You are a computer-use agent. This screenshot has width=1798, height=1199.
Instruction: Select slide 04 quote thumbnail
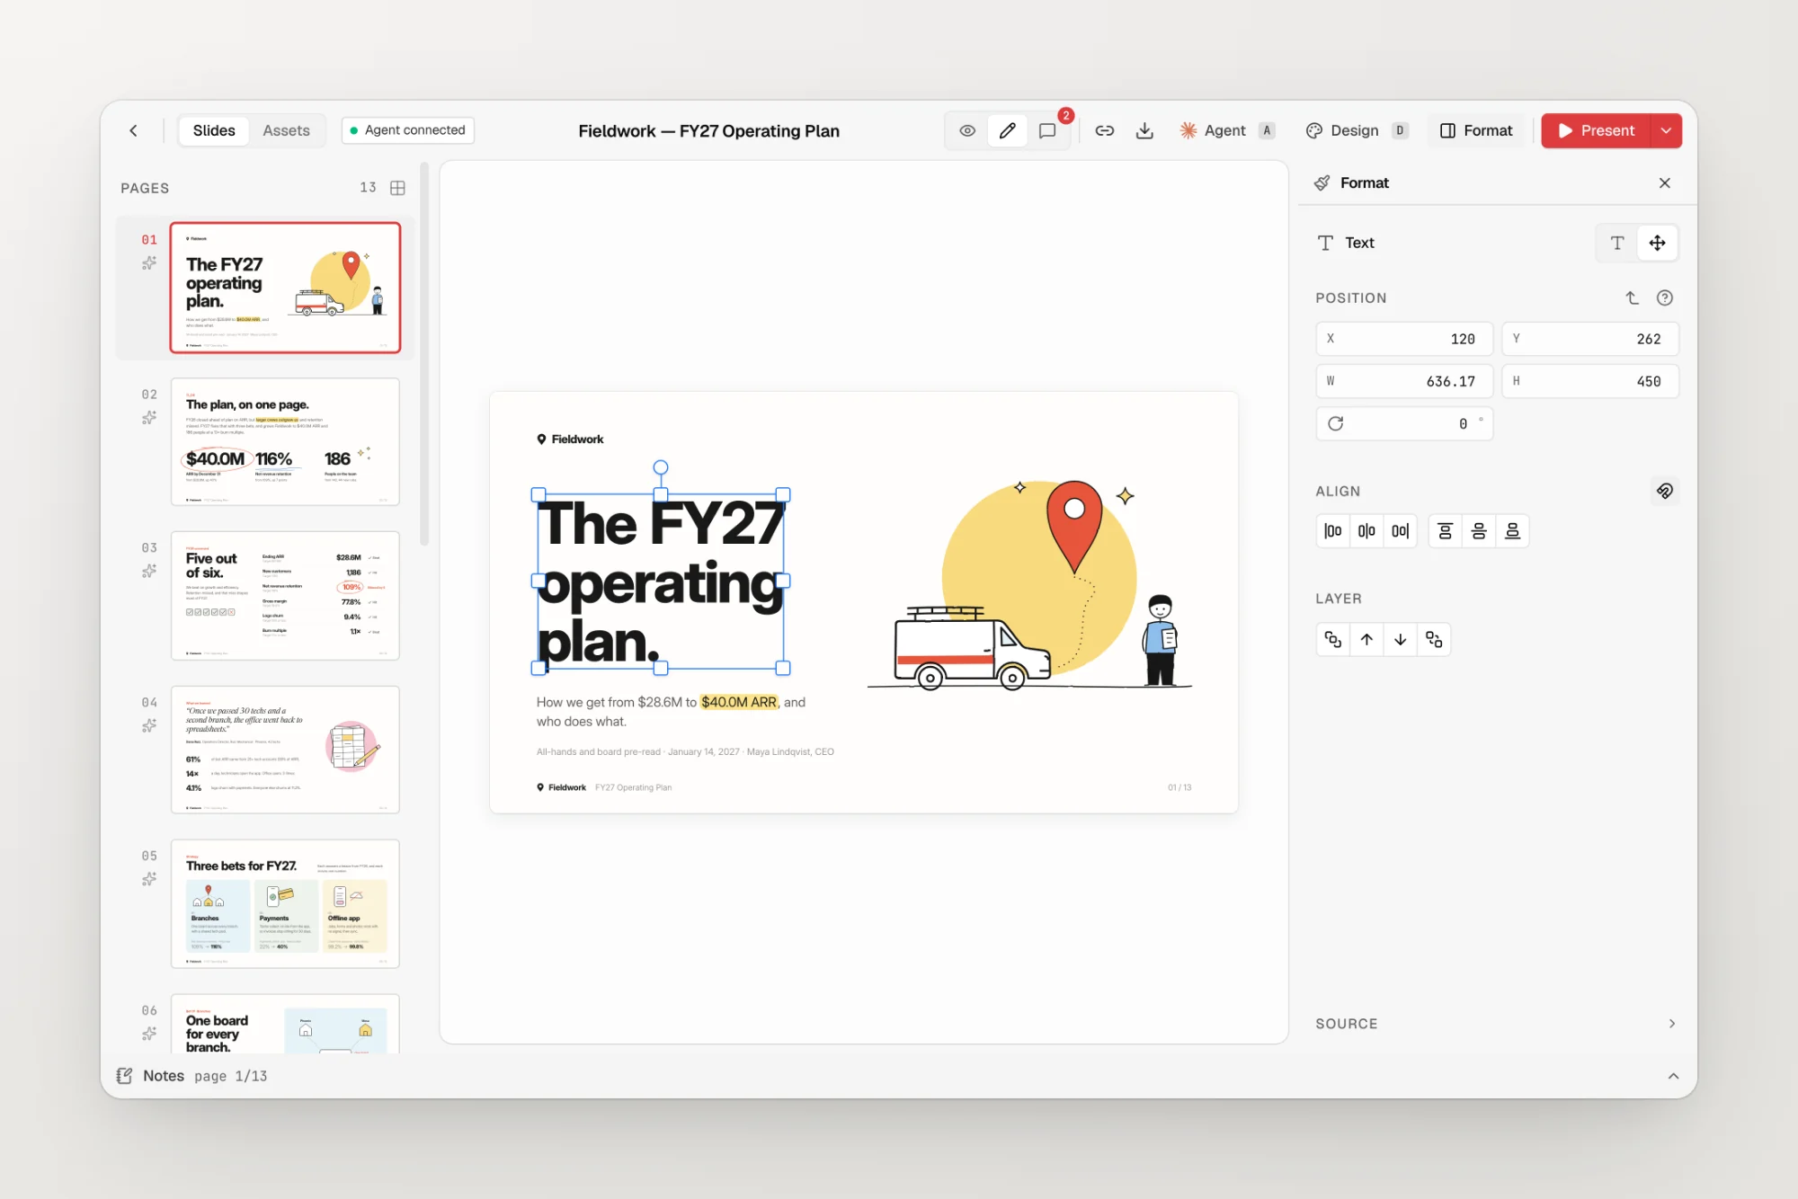[x=285, y=750]
